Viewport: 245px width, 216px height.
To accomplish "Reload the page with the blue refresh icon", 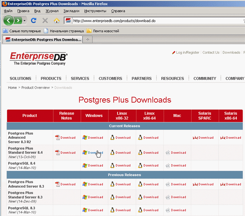I will [33, 20].
